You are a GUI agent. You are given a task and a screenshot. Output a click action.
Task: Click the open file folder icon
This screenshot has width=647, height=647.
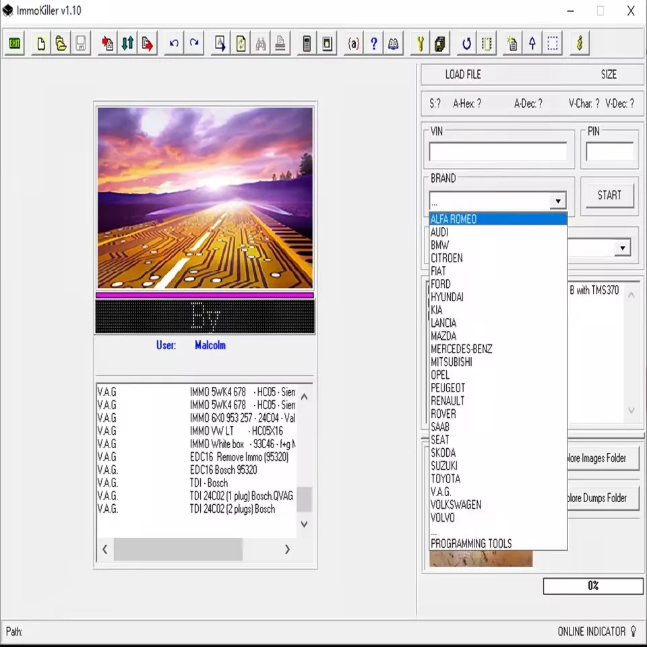(60, 43)
